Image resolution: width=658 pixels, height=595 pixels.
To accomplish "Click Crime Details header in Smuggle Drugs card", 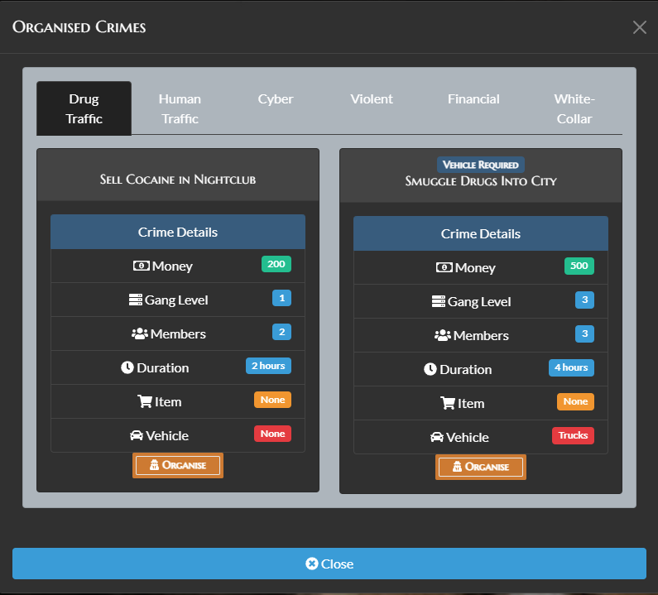I will [481, 233].
